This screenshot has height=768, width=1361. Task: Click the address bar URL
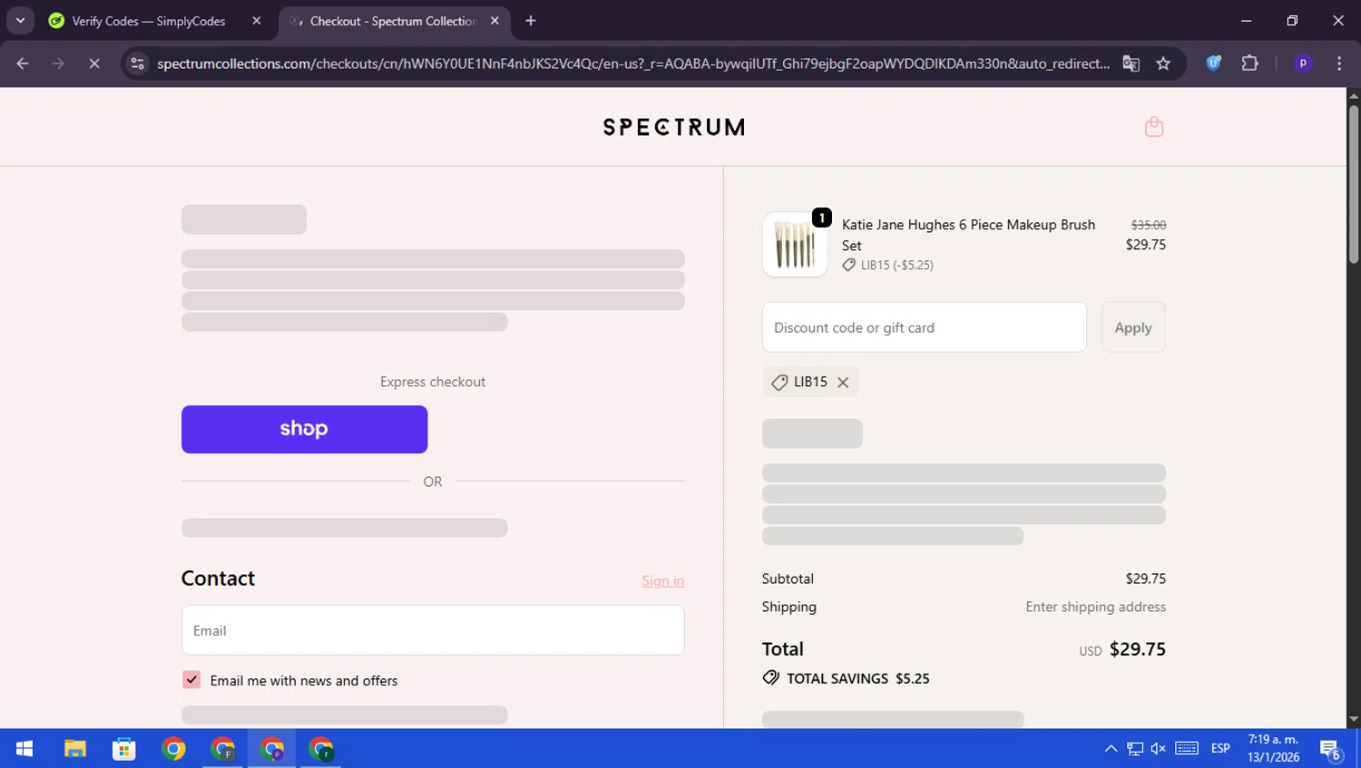(632, 63)
